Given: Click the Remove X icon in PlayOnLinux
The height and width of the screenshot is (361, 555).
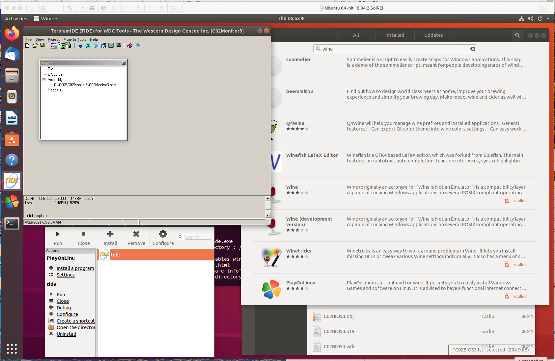Looking at the screenshot, I should click(136, 238).
